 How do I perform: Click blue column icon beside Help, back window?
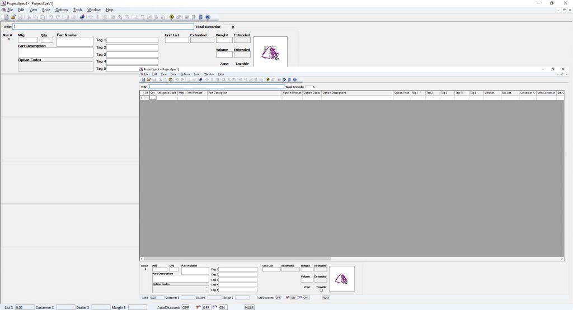click(x=201, y=17)
